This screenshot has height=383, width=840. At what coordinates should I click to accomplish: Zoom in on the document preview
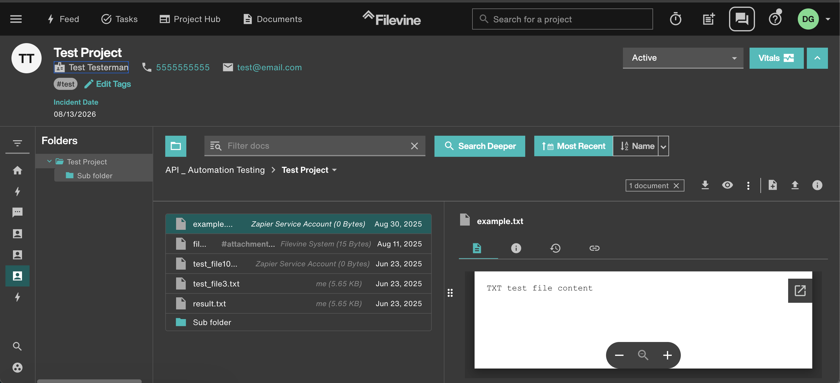pos(667,355)
